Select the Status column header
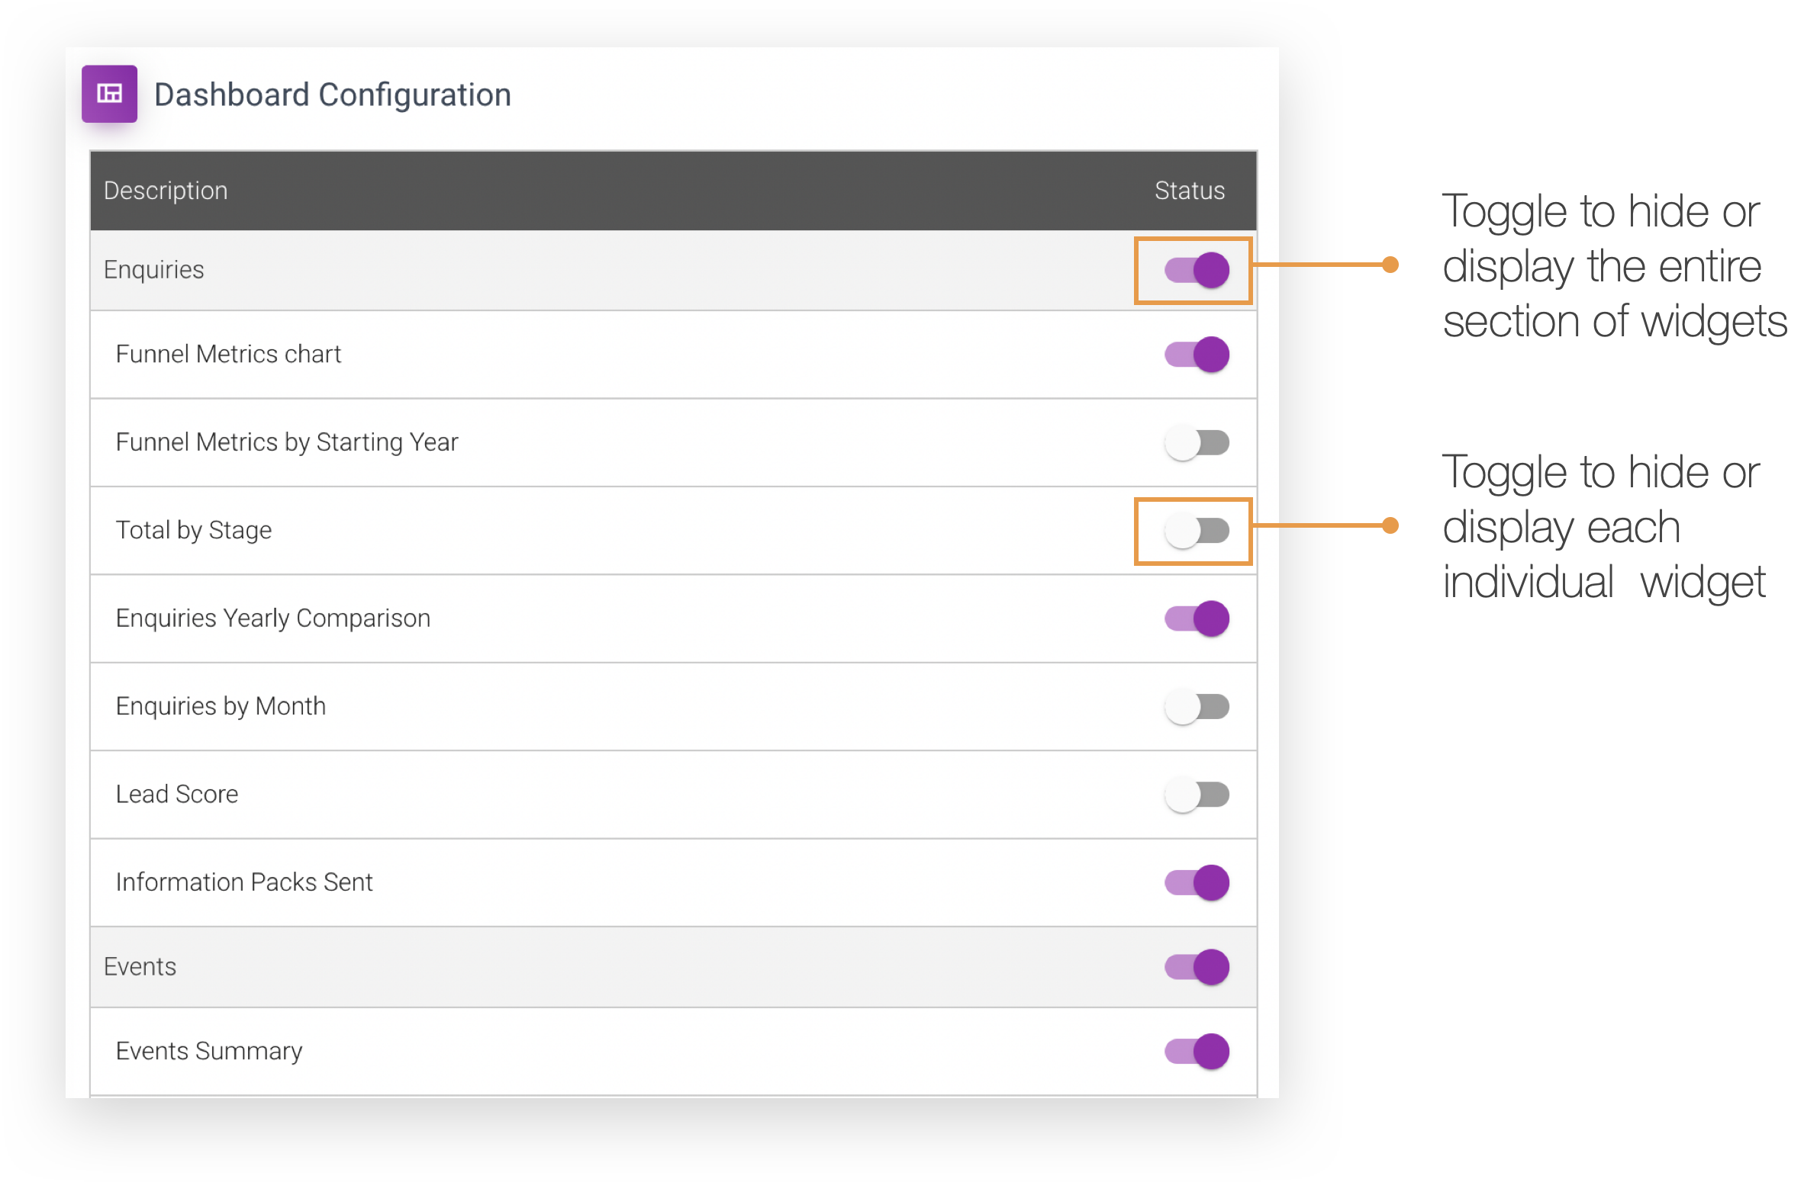 (1190, 191)
